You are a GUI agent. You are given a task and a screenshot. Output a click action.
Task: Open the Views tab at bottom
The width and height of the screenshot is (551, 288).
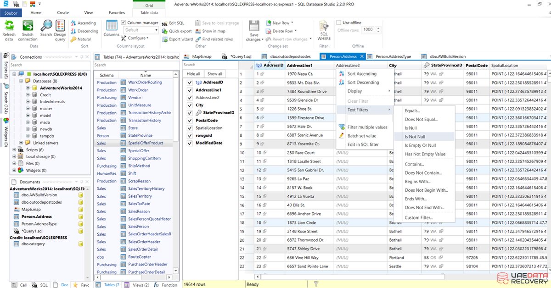(137, 285)
